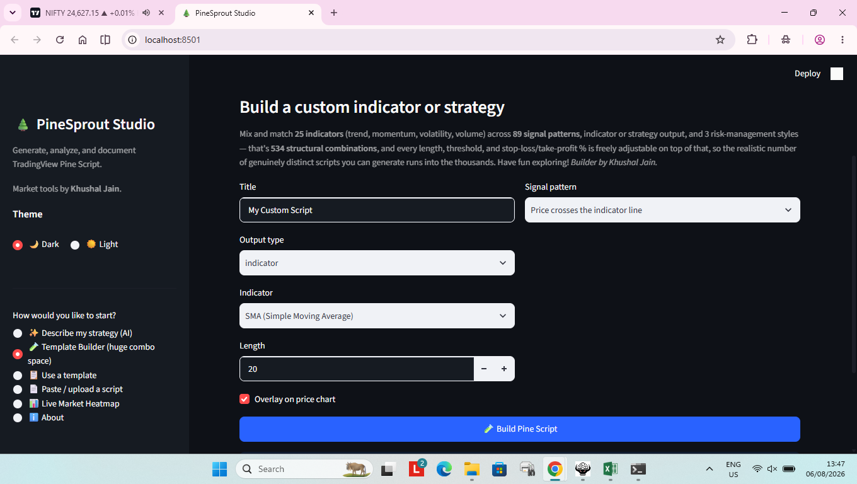Image resolution: width=857 pixels, height=484 pixels.
Task: Open Excel from the taskbar
Action: coord(610,469)
